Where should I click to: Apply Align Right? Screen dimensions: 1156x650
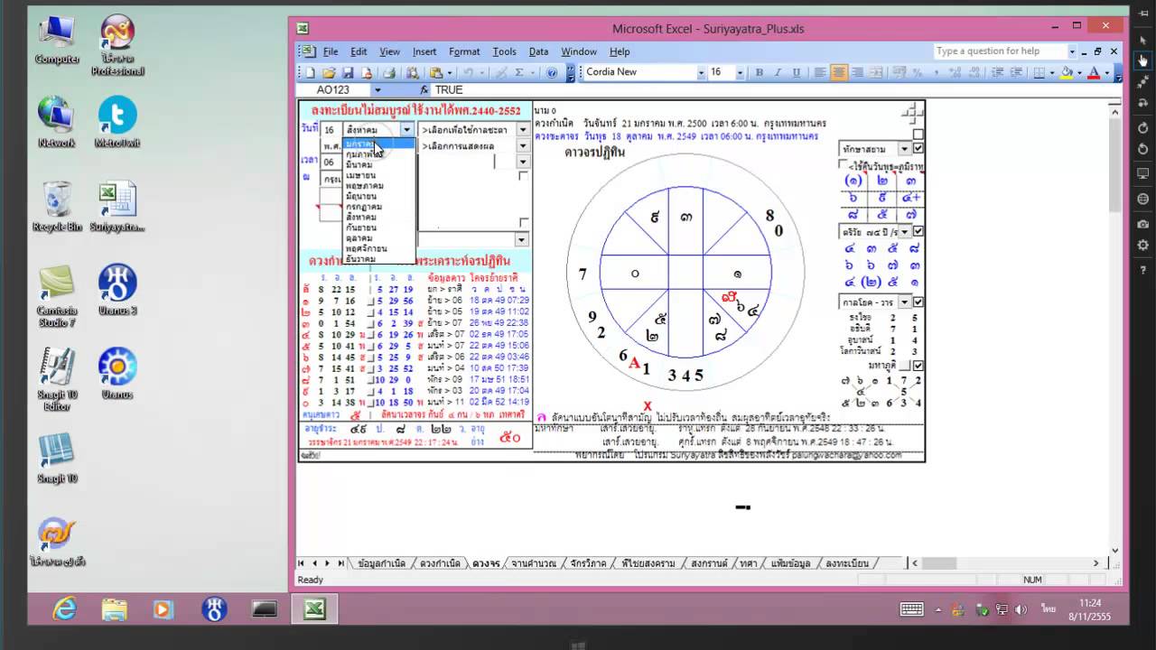click(857, 73)
